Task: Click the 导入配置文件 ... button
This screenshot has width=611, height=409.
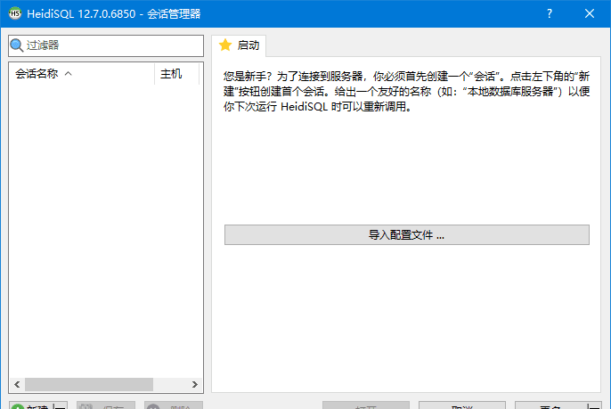Action: pos(406,234)
